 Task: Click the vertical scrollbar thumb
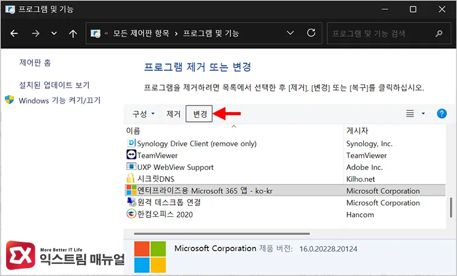pyautogui.click(x=451, y=208)
